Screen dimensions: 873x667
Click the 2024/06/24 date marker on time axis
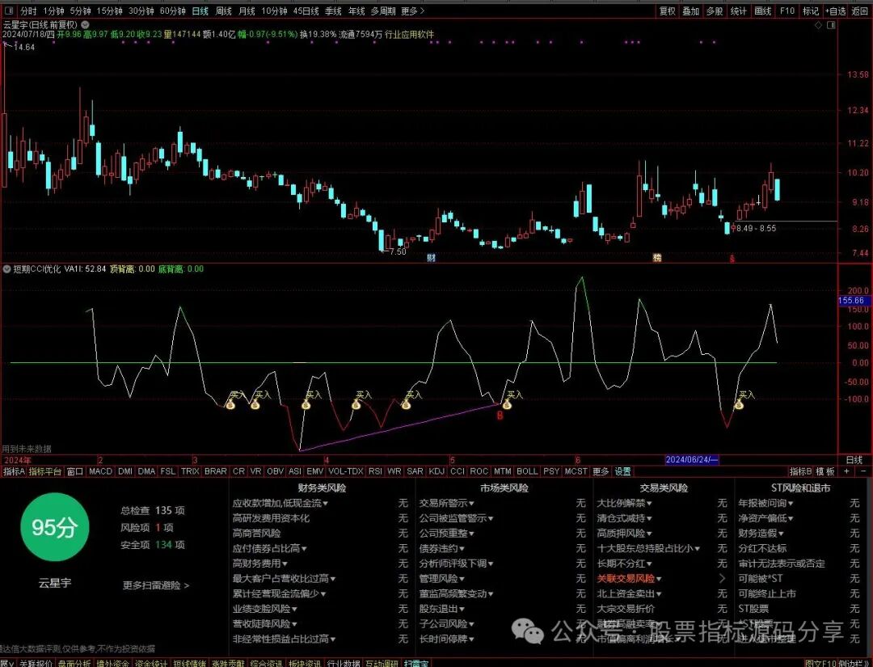pos(692,460)
